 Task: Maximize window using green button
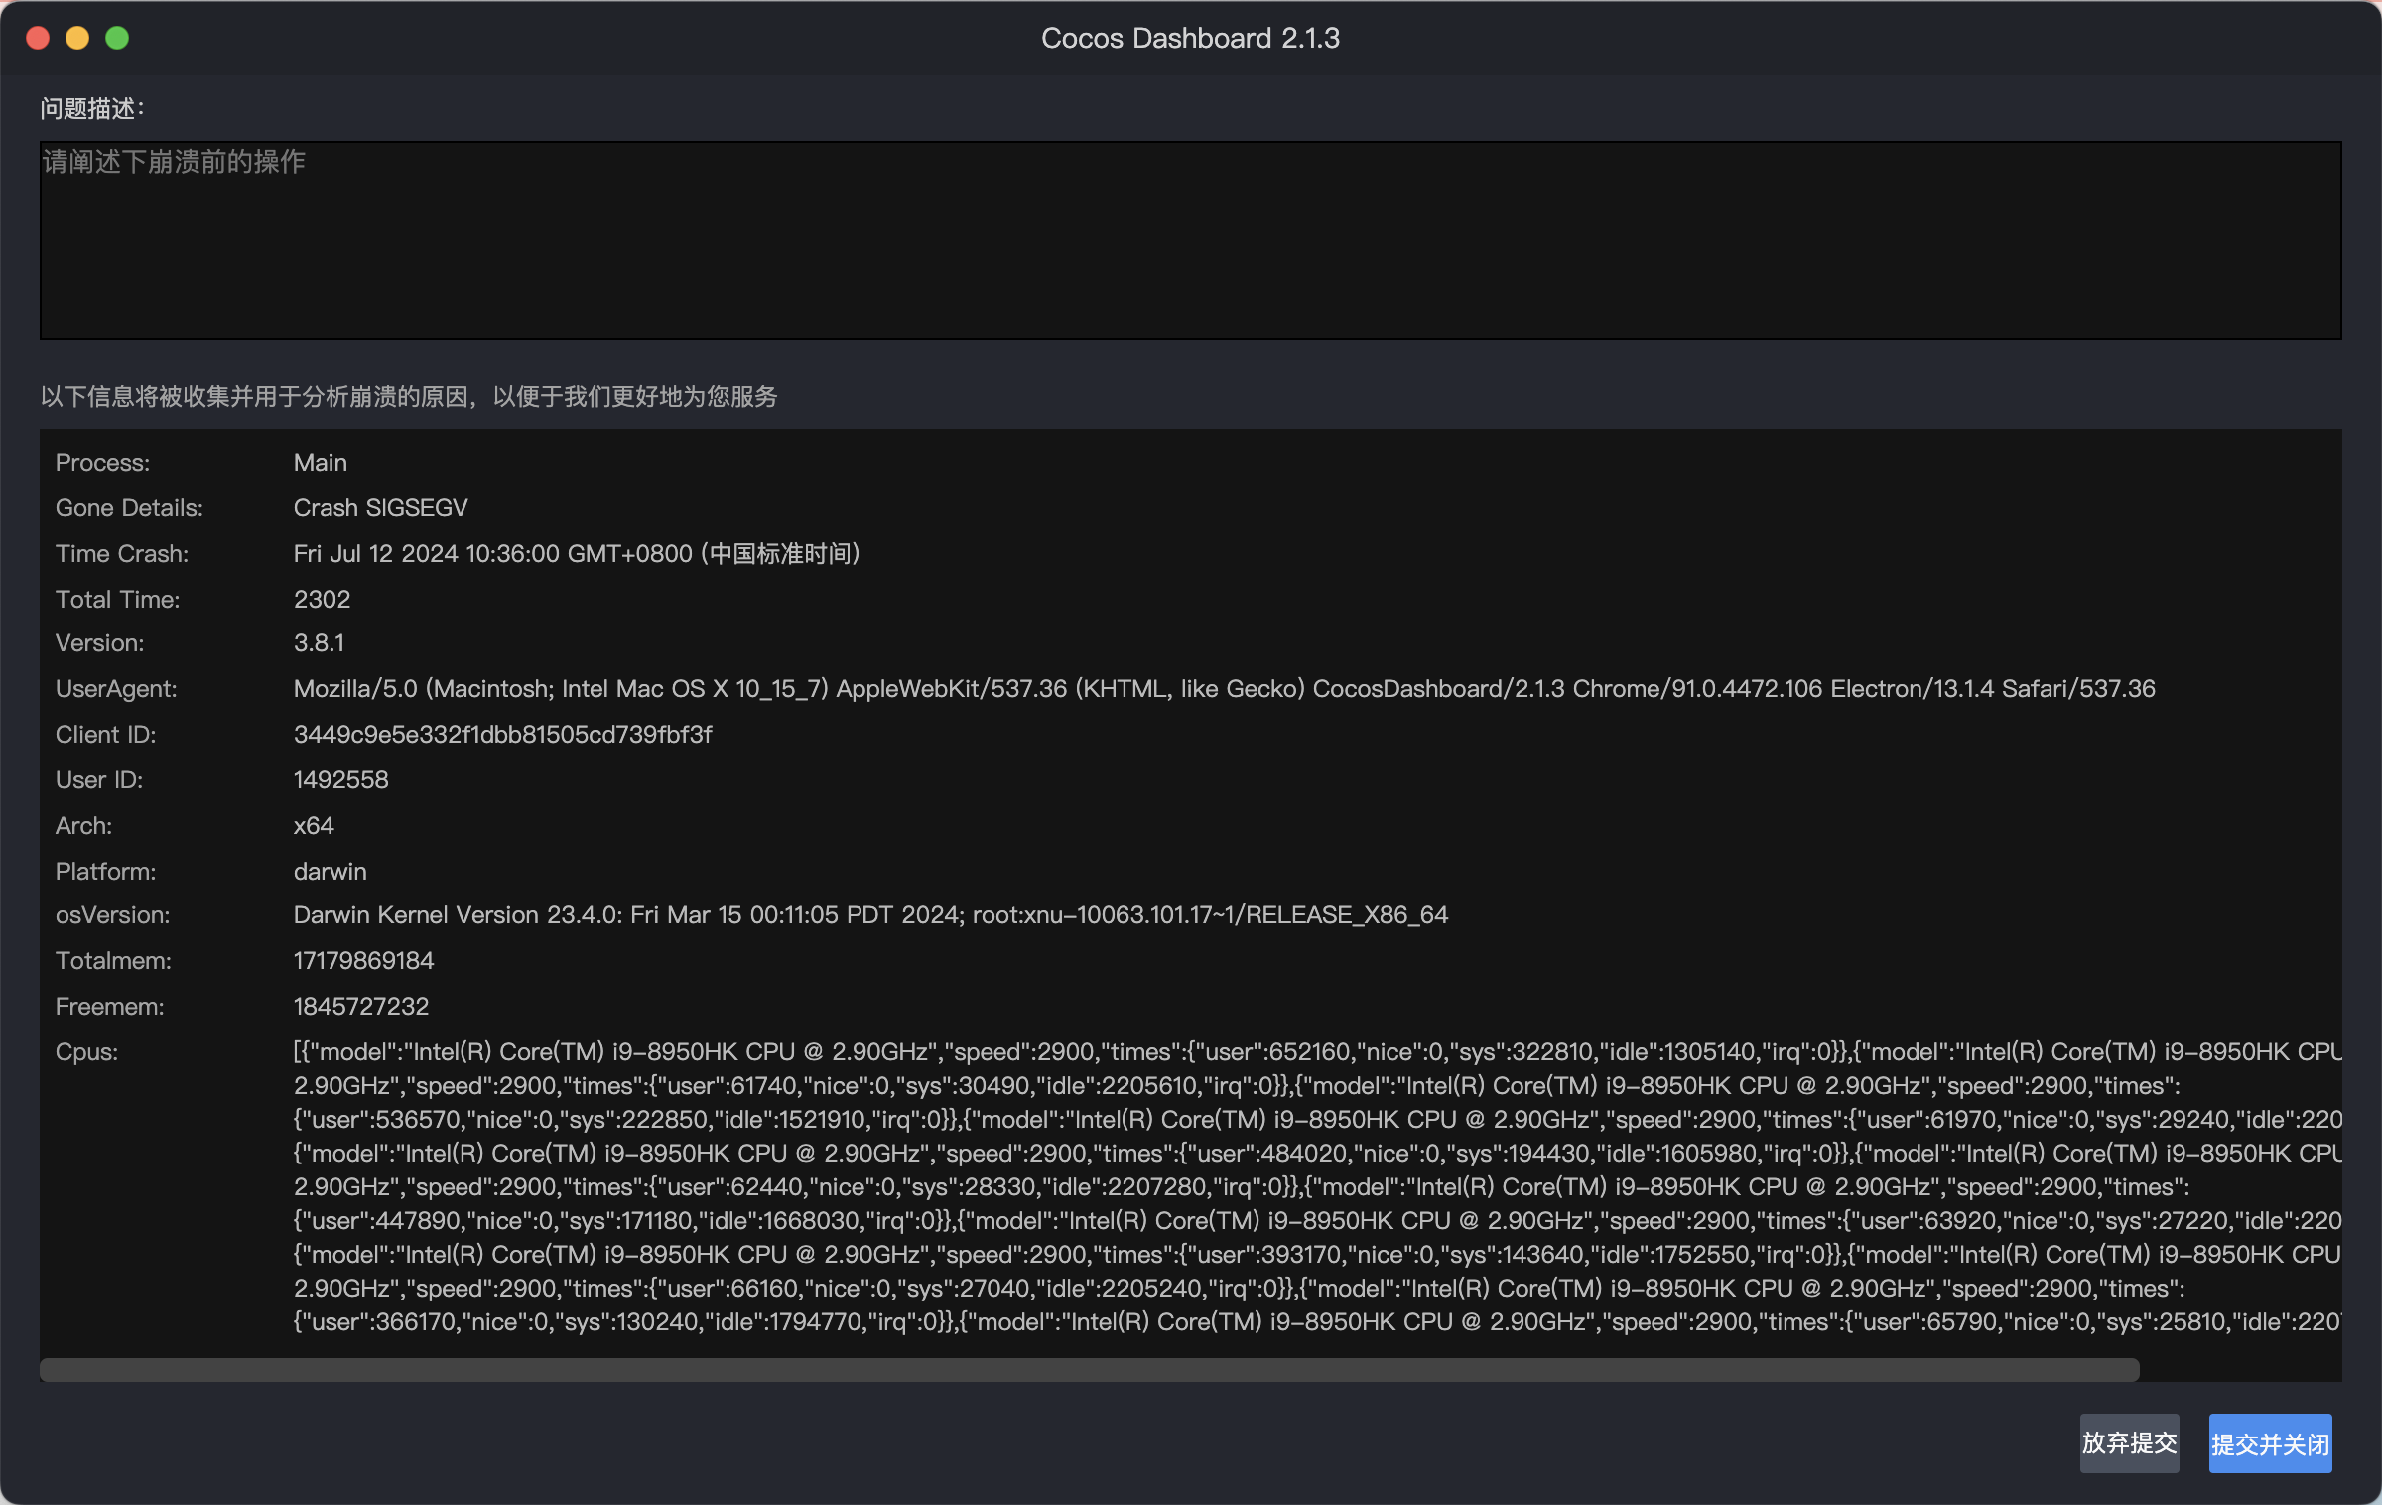point(117,38)
